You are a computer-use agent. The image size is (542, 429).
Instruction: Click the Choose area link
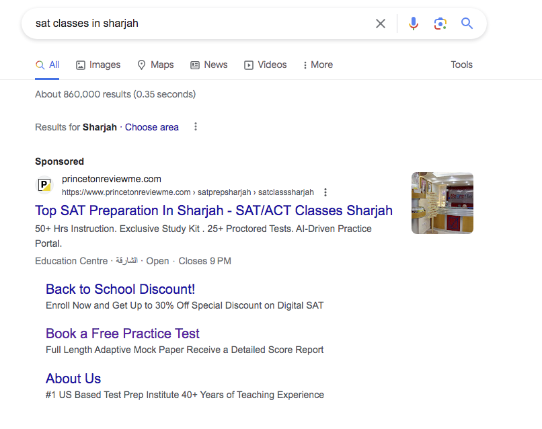tap(152, 127)
